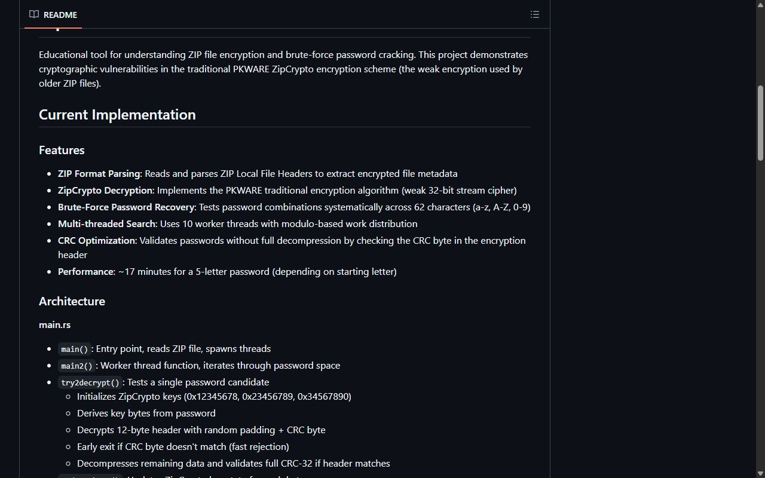Image resolution: width=765 pixels, height=478 pixels.
Task: Click the ZIP Format Parsing bold text
Action: (x=99, y=174)
